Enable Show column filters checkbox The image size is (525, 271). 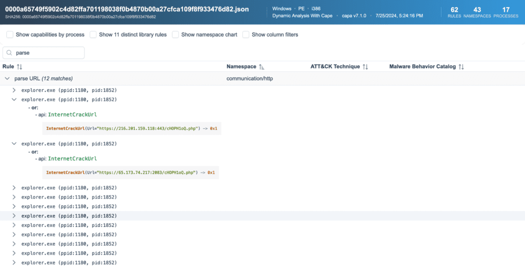(x=246, y=34)
